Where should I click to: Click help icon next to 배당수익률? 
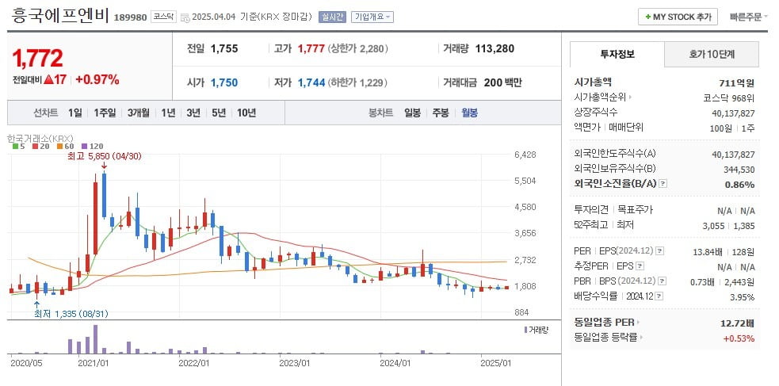(x=659, y=296)
